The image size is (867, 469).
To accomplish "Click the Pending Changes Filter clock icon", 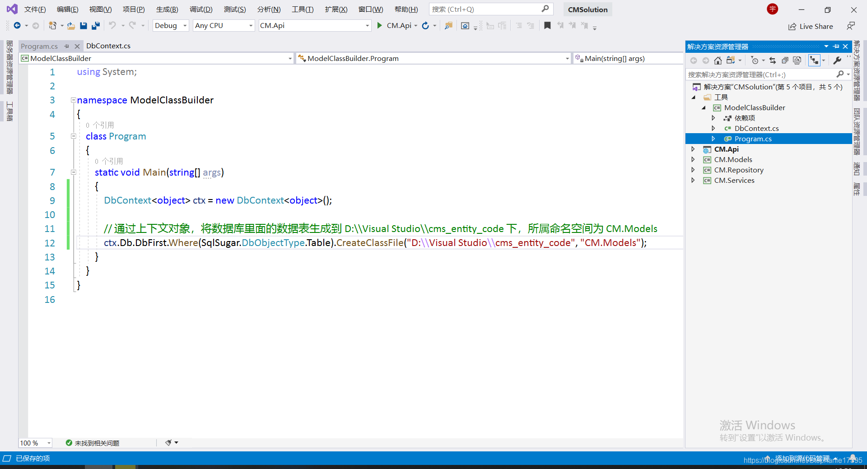I will (755, 60).
